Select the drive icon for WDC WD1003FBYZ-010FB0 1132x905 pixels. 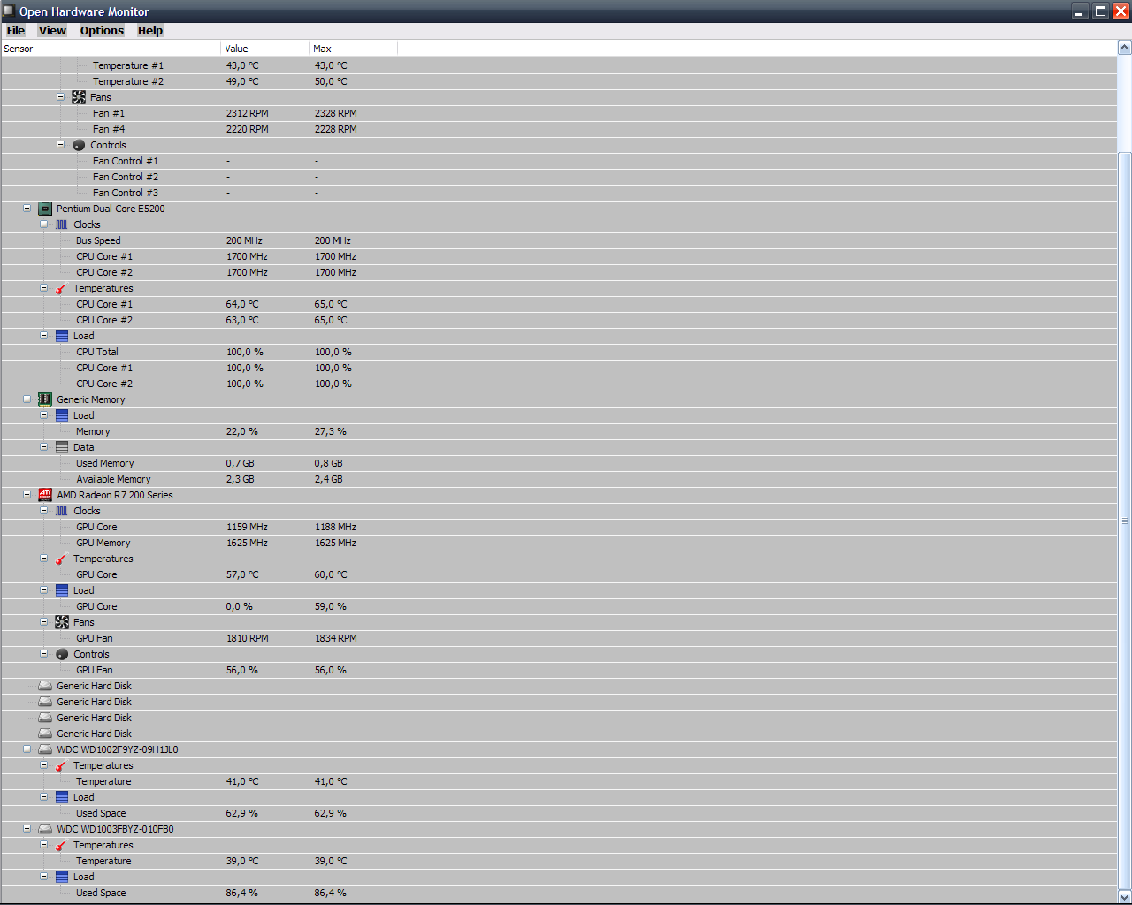(45, 829)
